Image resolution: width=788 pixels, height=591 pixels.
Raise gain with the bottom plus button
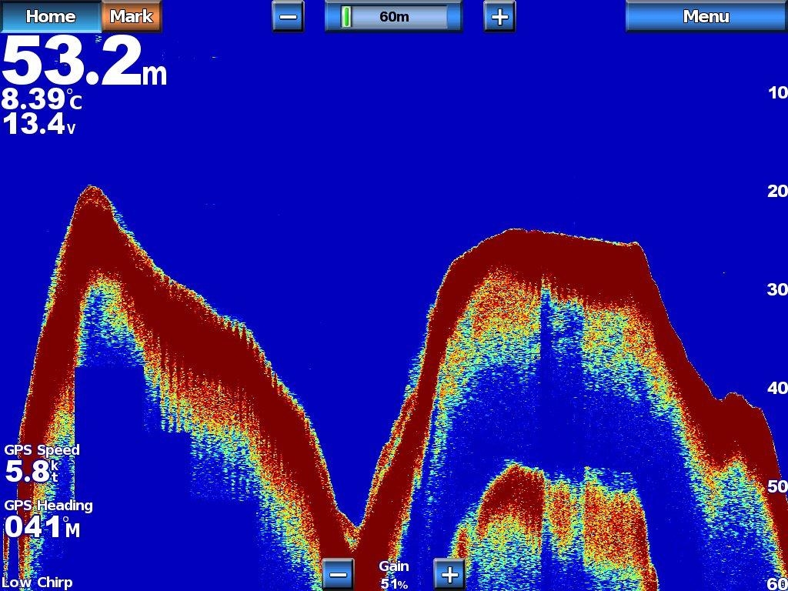(x=450, y=574)
